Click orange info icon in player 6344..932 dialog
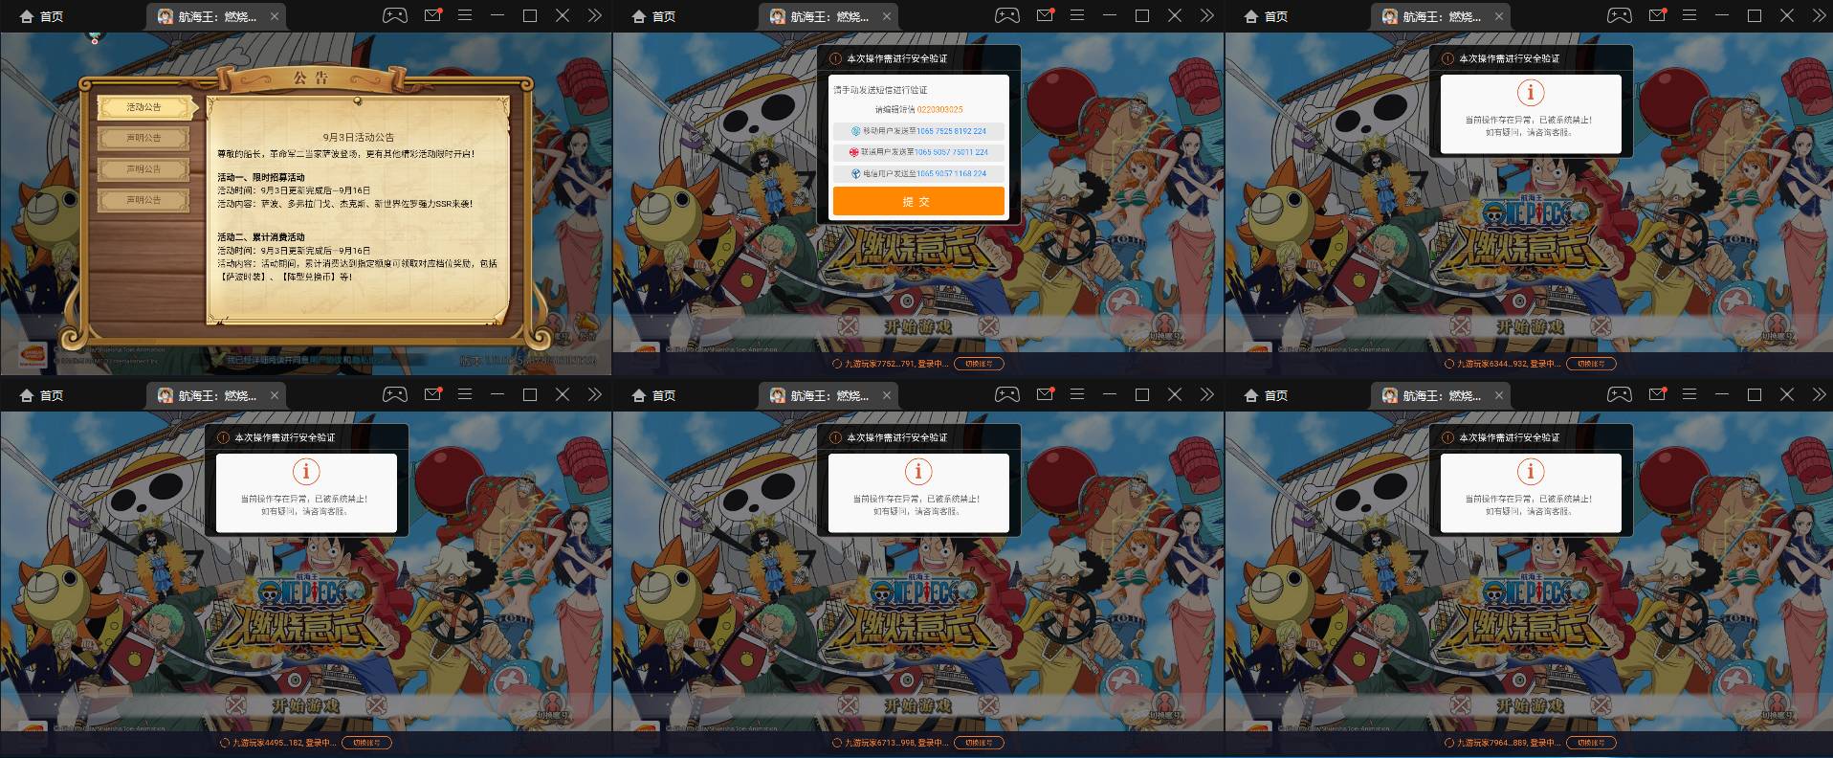Viewport: 1833px width, 758px height. click(1530, 93)
